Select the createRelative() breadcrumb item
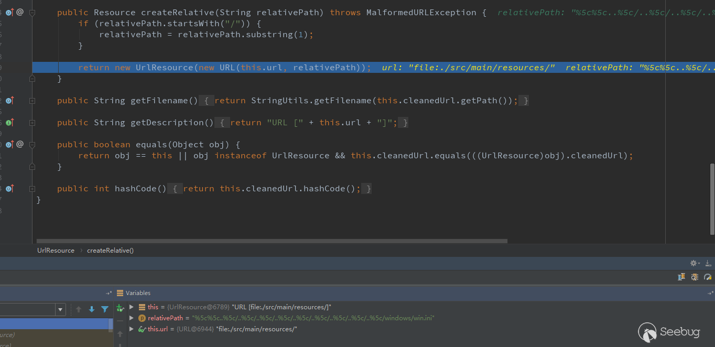The width and height of the screenshot is (715, 347). pos(110,251)
